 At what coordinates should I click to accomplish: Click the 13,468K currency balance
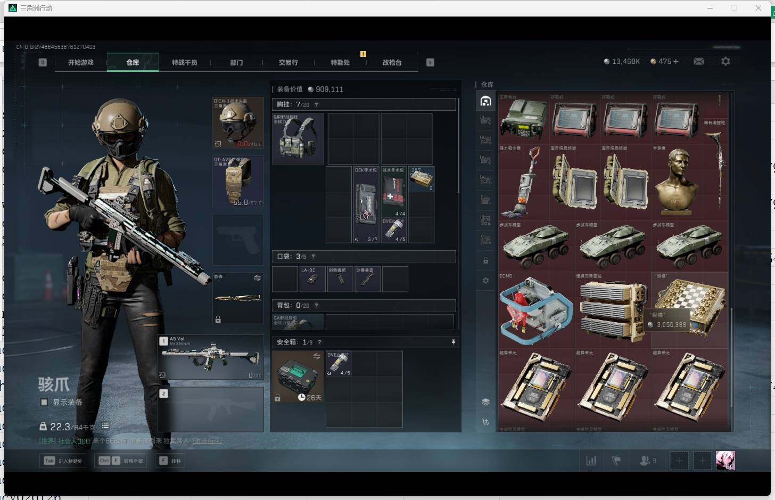(626, 61)
